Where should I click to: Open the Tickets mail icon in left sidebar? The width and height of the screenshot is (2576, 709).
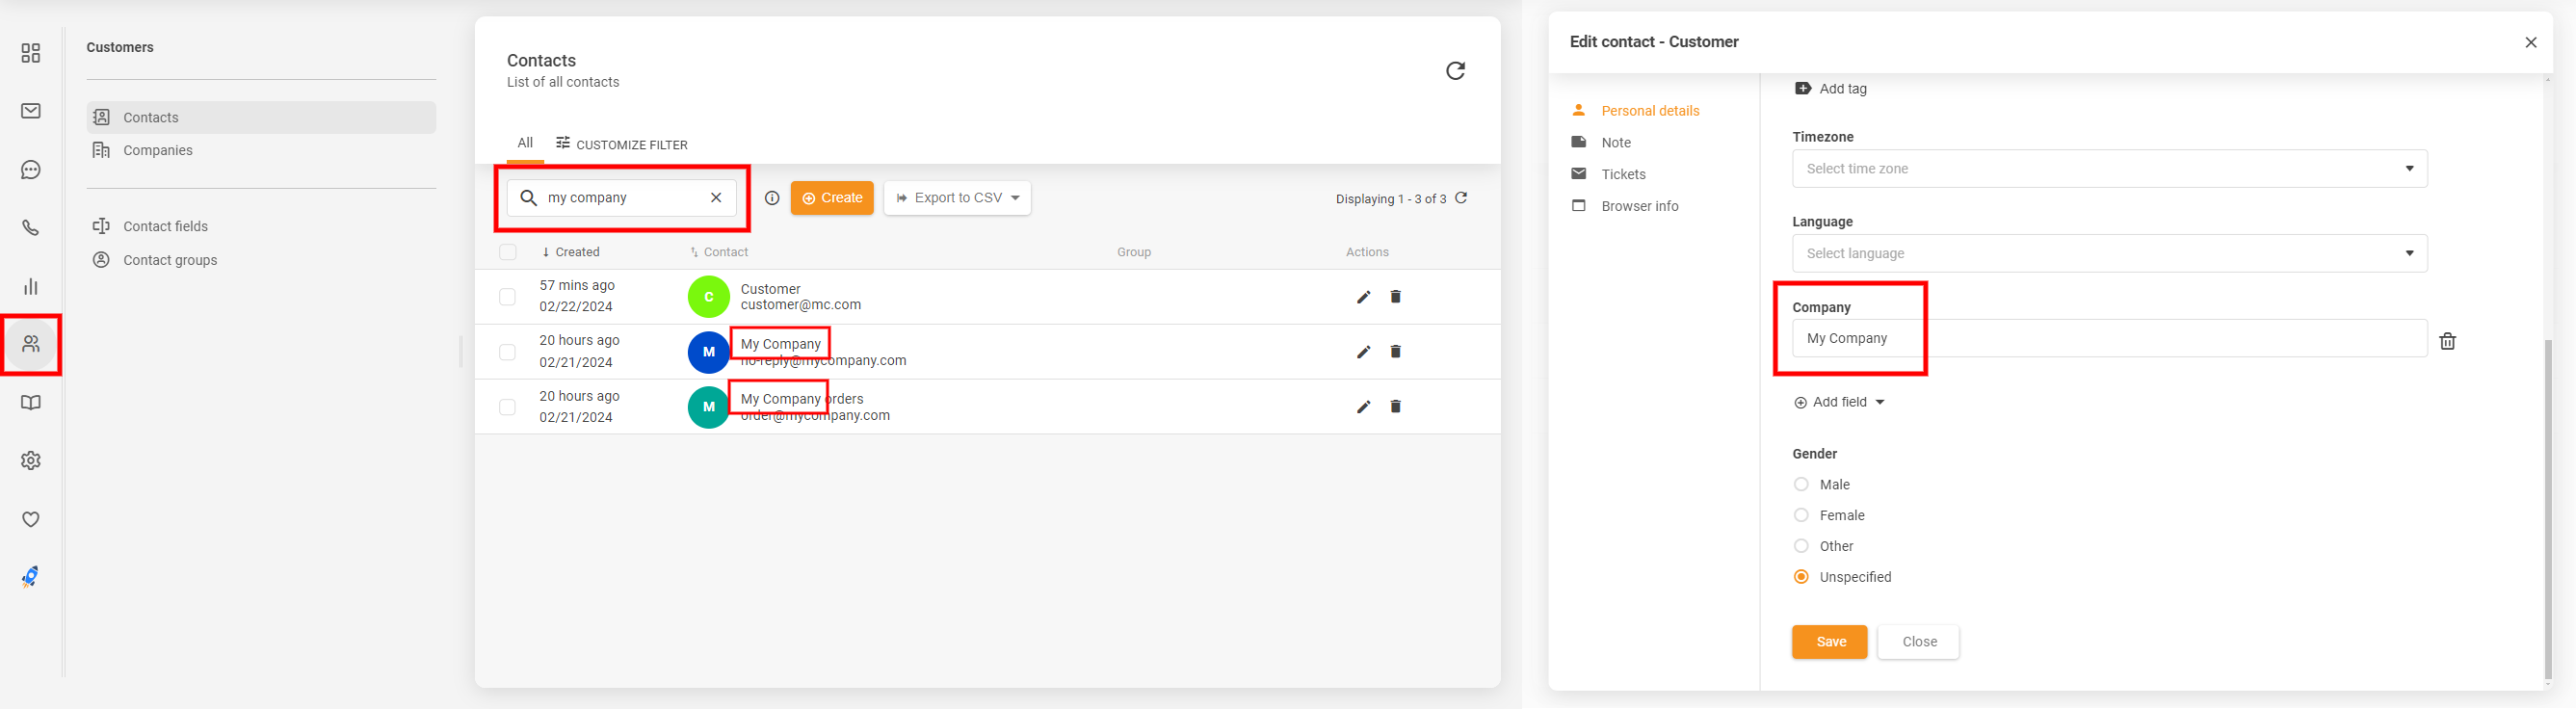coord(31,111)
